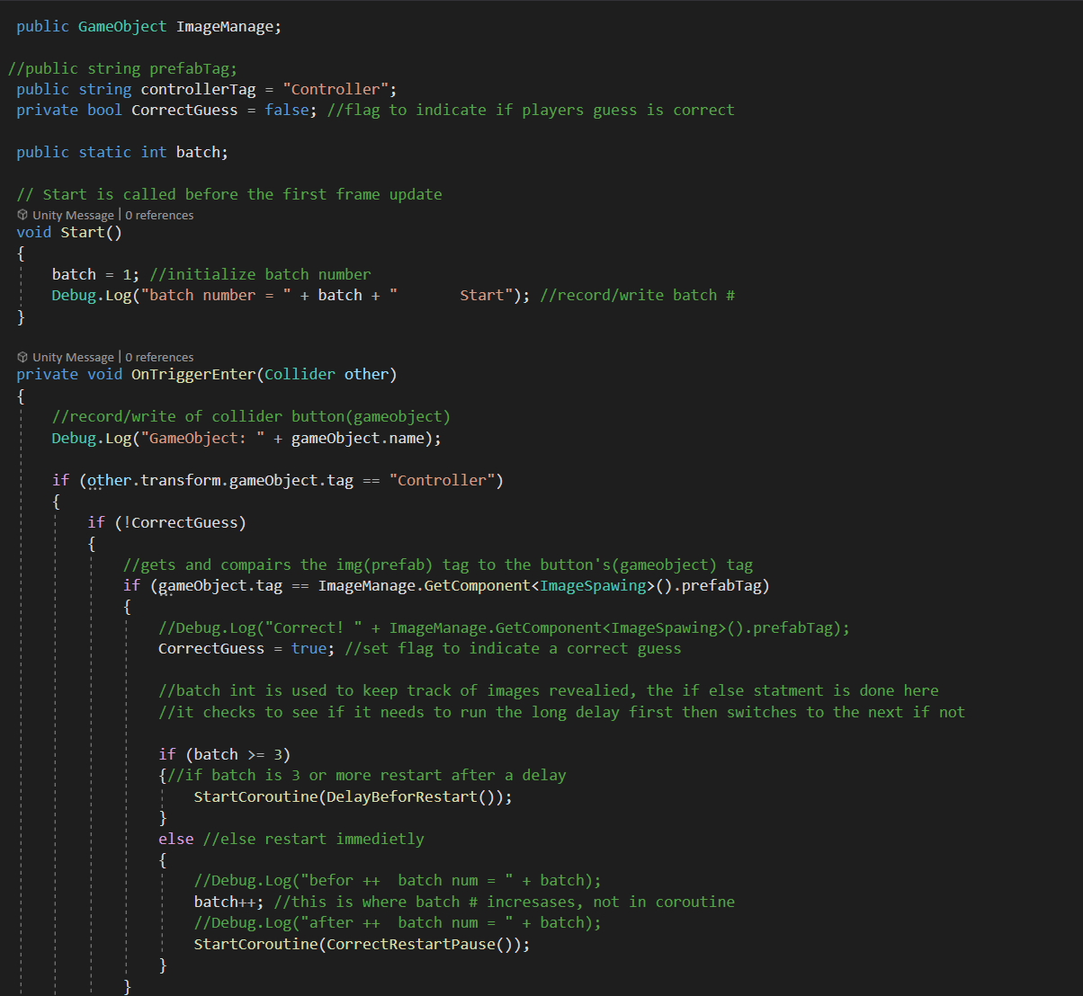Click the commented '//Debug.Log("after ++' line
Image resolution: width=1083 pixels, height=996 pixels.
pyautogui.click(x=398, y=922)
